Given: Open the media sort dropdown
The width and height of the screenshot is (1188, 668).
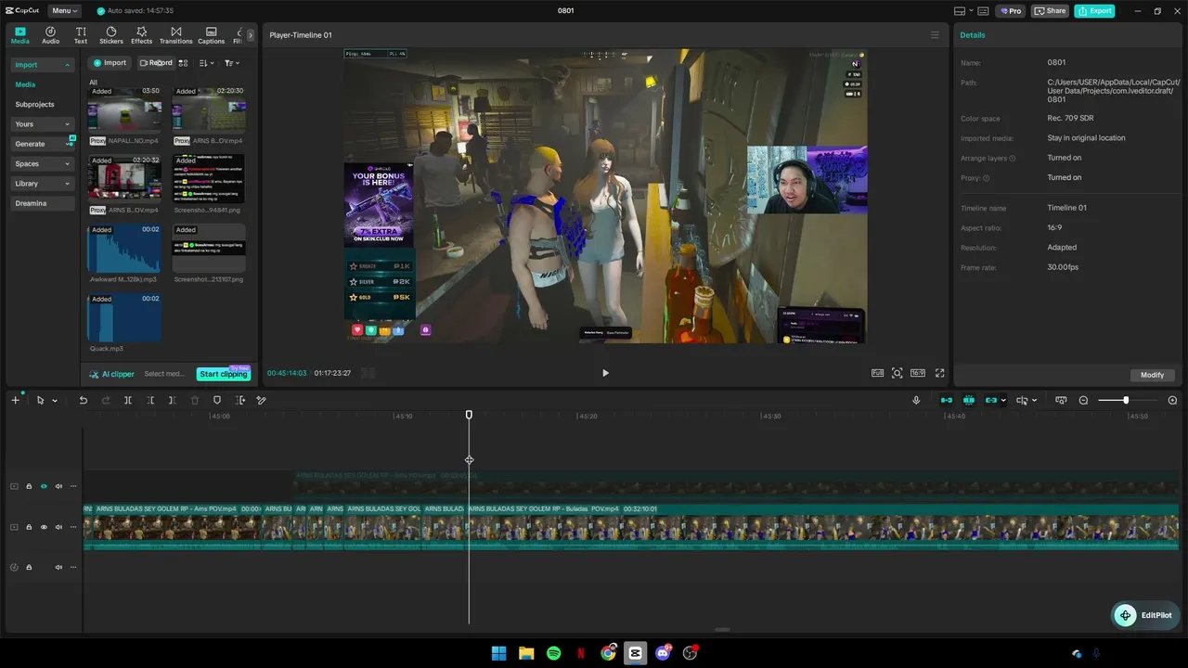Looking at the screenshot, I should (x=206, y=63).
